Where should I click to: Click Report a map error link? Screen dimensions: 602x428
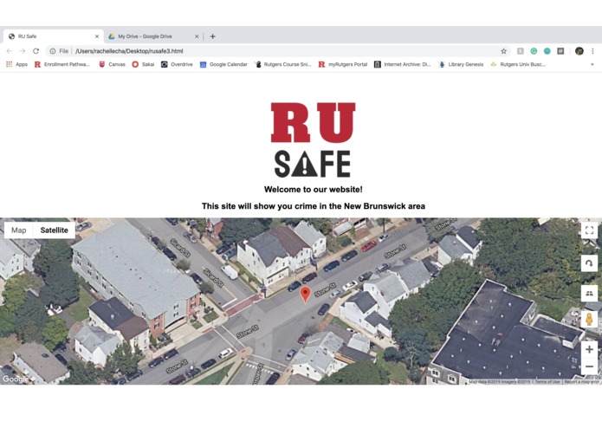point(581,382)
